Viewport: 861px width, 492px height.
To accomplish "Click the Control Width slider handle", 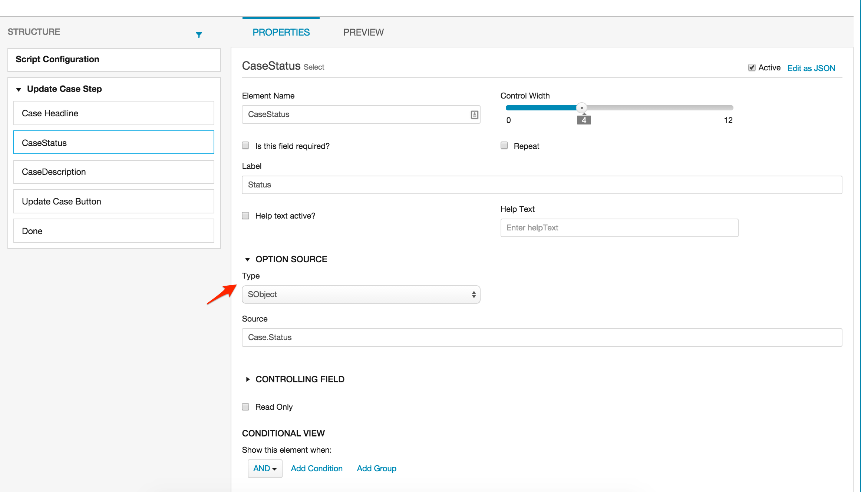I will coord(582,108).
